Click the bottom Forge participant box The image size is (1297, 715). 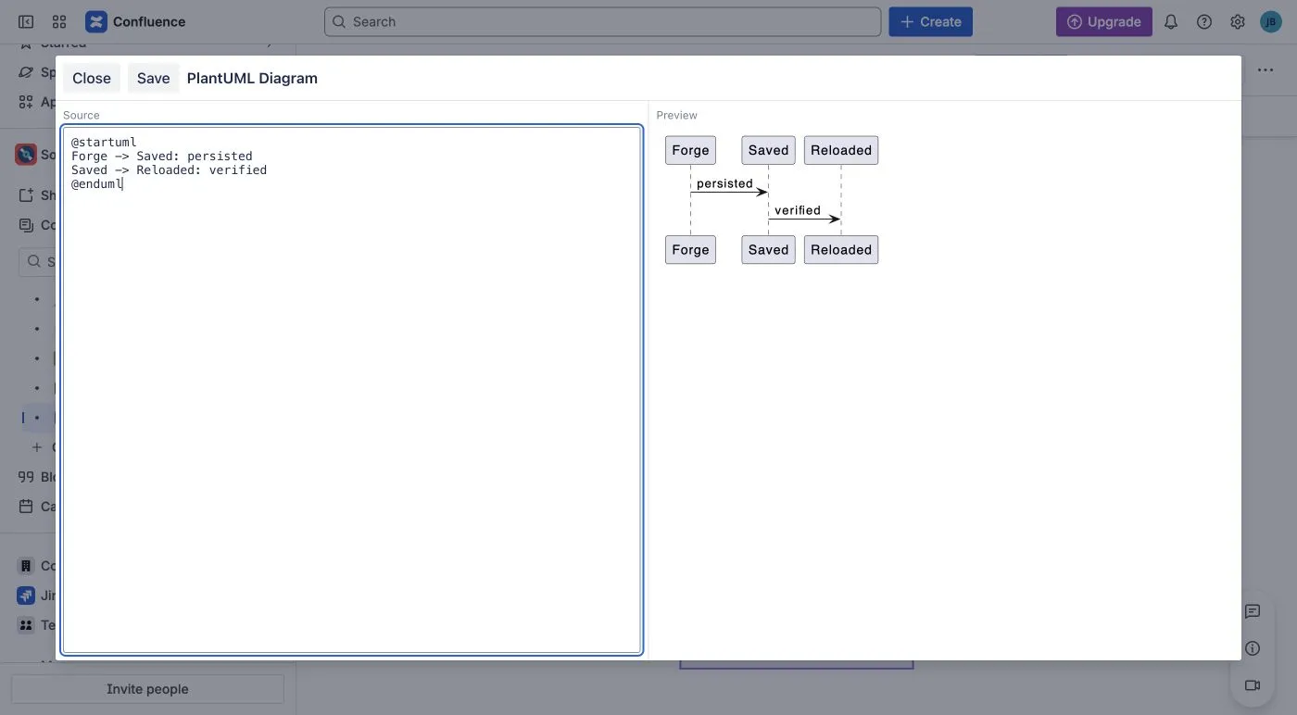click(690, 249)
